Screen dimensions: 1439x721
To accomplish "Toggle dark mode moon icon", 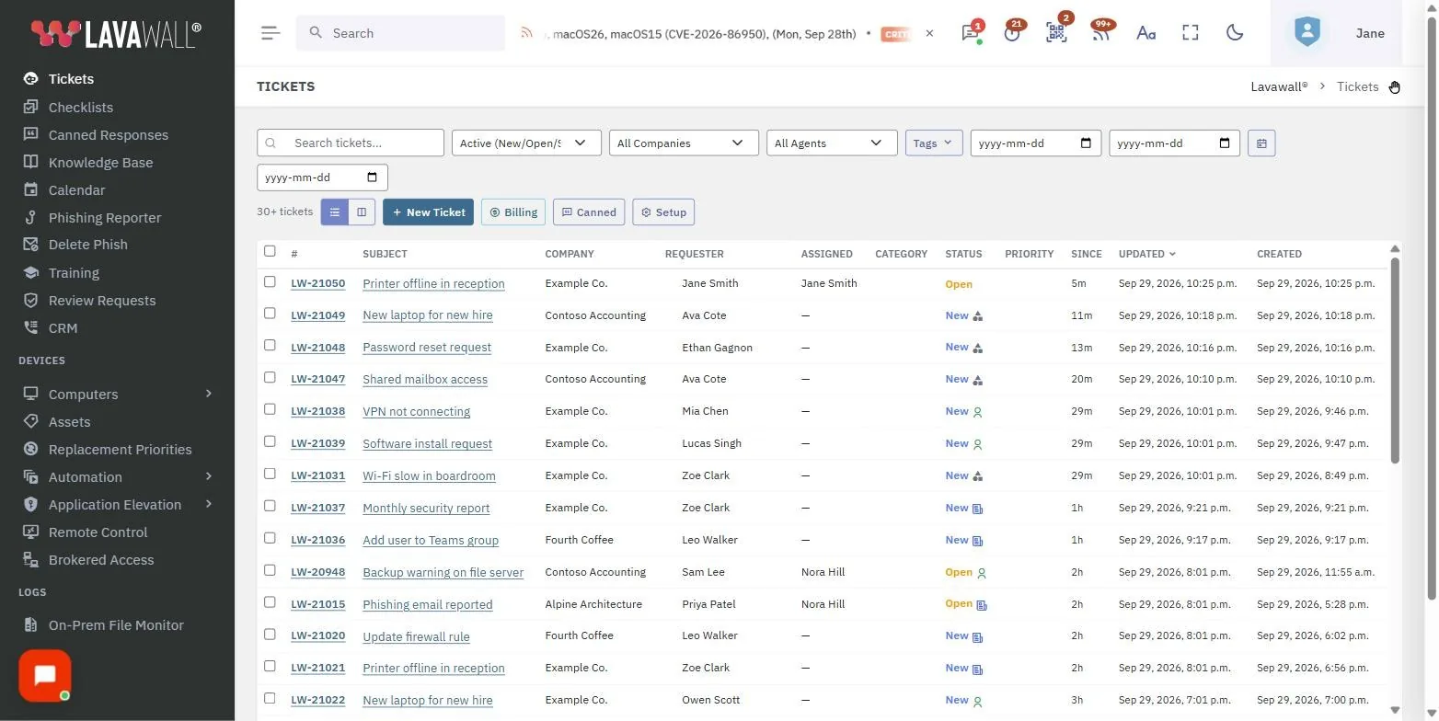I will point(1235,33).
